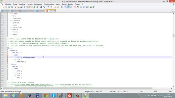This screenshot has width=175, height=98.
Task: Open the ? help menu
Action: (x=82, y=4)
